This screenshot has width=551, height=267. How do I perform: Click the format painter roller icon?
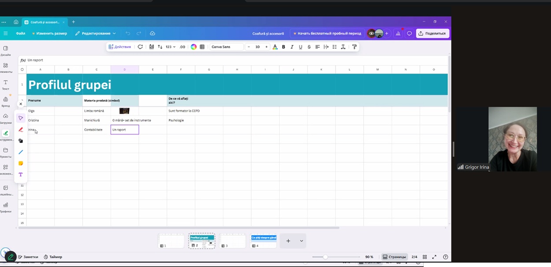354,47
